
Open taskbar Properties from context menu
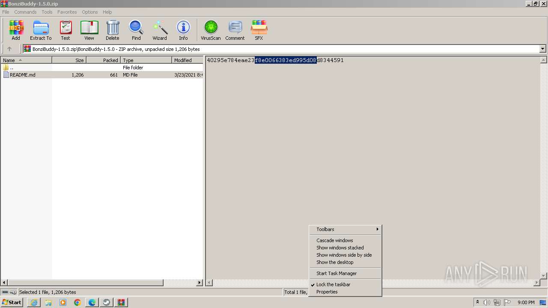(345, 292)
